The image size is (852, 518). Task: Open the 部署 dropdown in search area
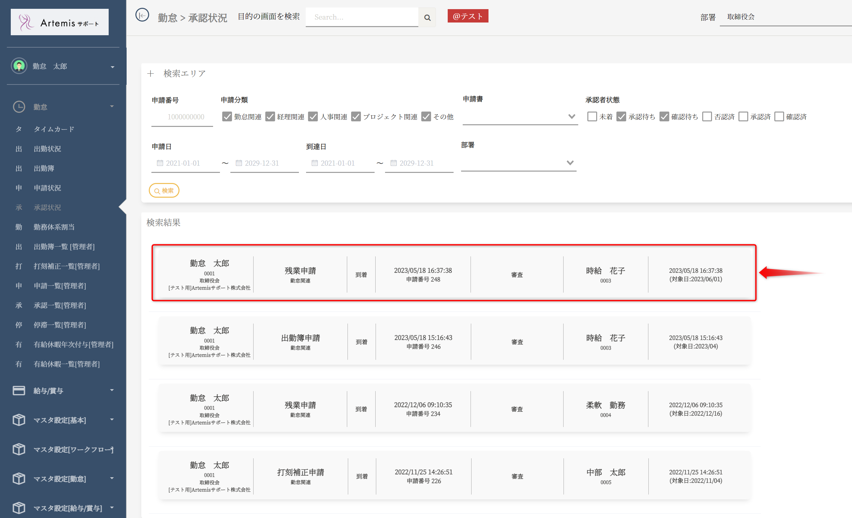tap(518, 163)
